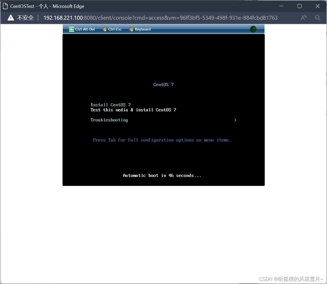Click the green globe icon in console toolbar
Viewport: 327px width, 284px height.
[253, 29]
